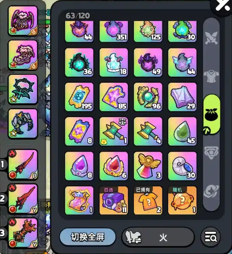This screenshot has height=254, width=232.
Task: Open the 自选 purple chest item
Action: [114, 200]
